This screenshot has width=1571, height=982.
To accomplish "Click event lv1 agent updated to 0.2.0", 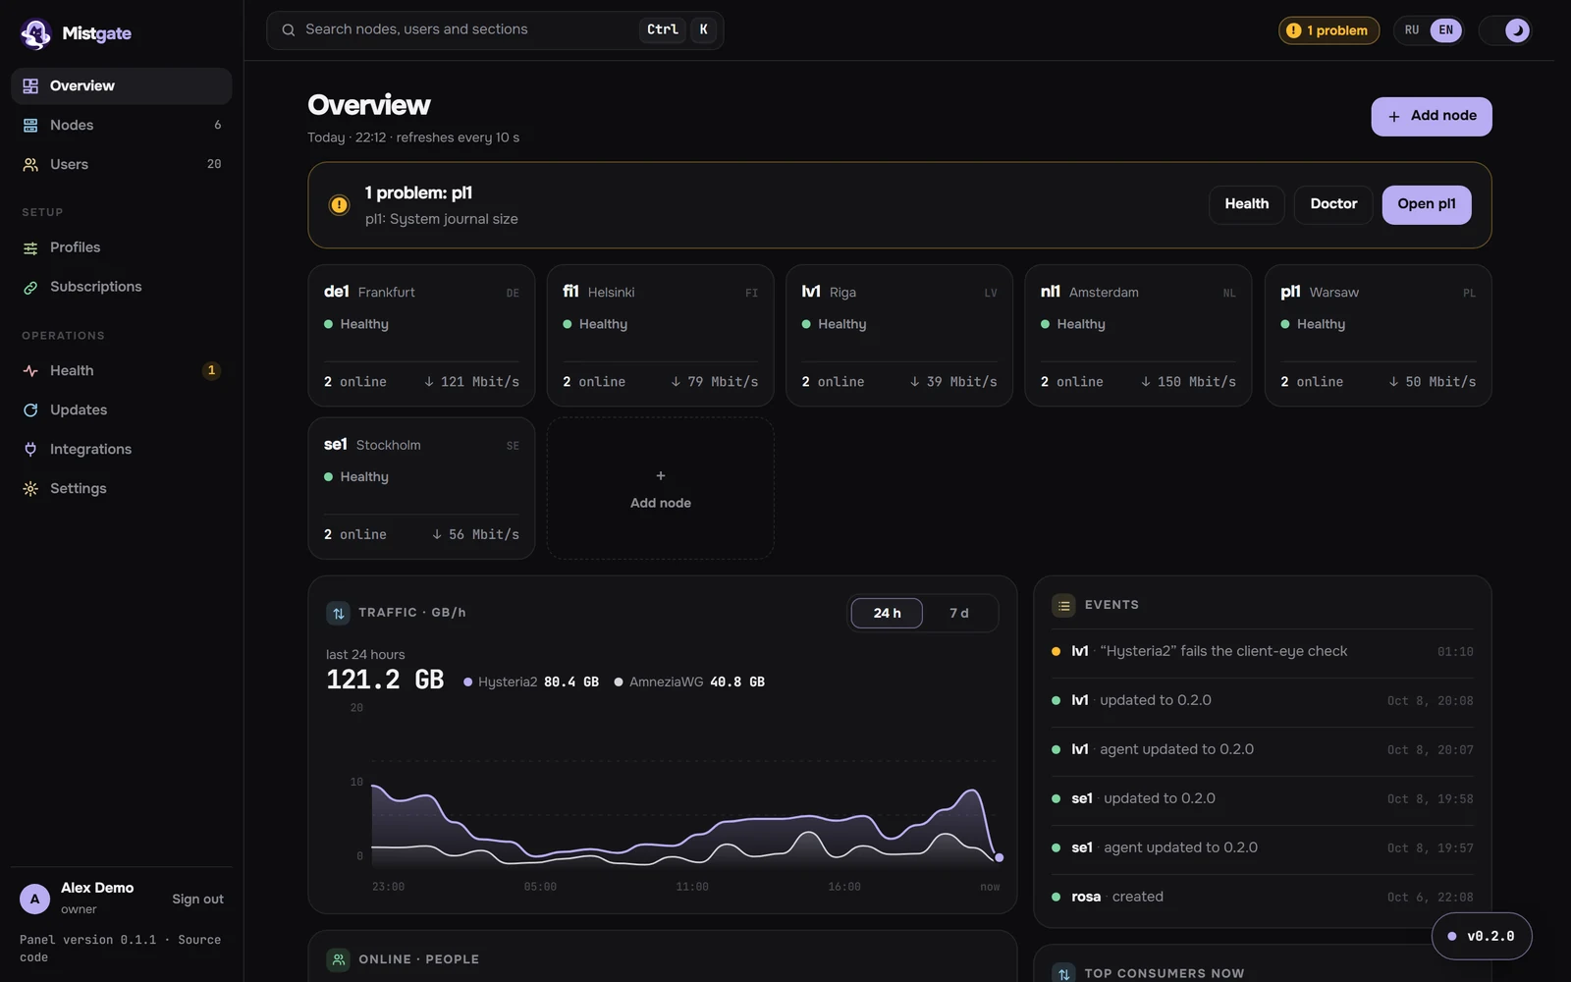I will 1263,750.
